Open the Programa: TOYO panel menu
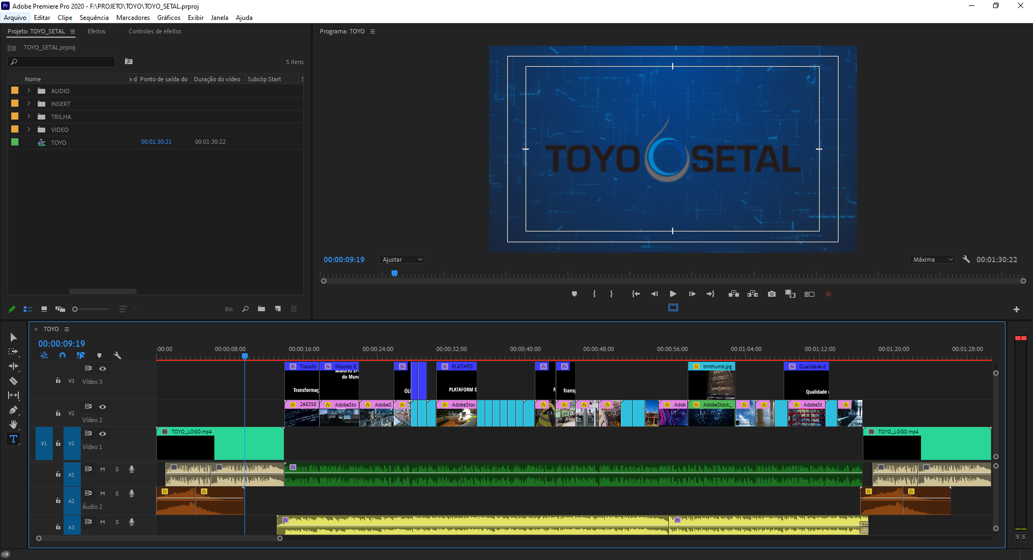This screenshot has height=560, width=1033. pos(373,31)
